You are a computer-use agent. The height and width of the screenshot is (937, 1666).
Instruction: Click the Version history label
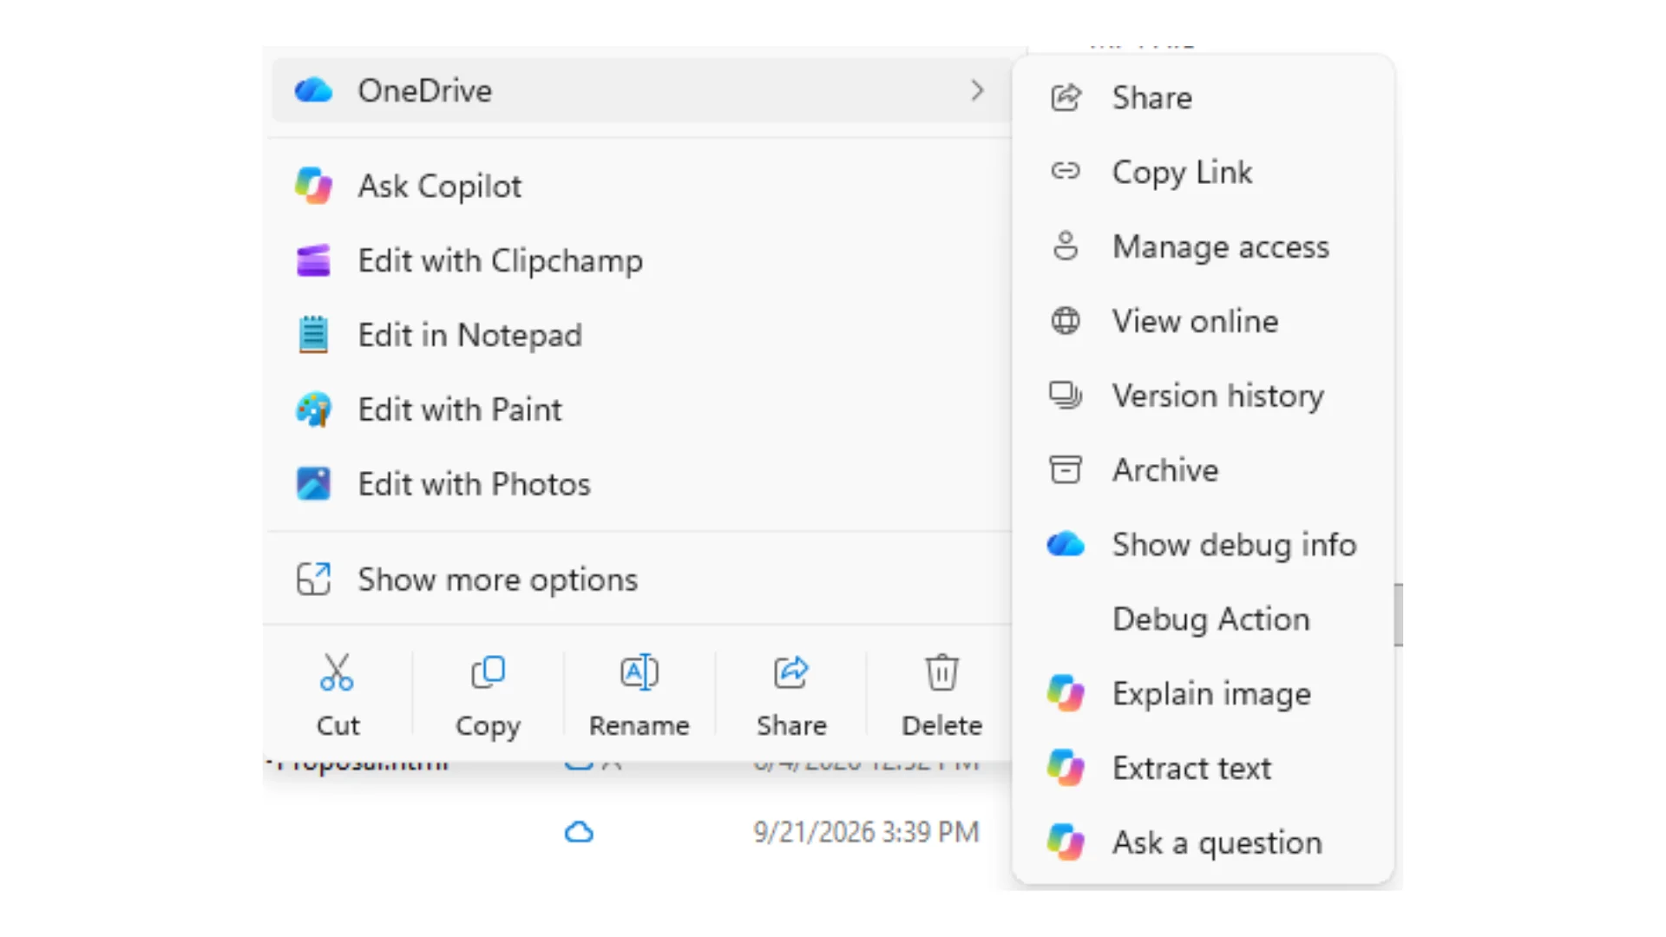click(1218, 396)
